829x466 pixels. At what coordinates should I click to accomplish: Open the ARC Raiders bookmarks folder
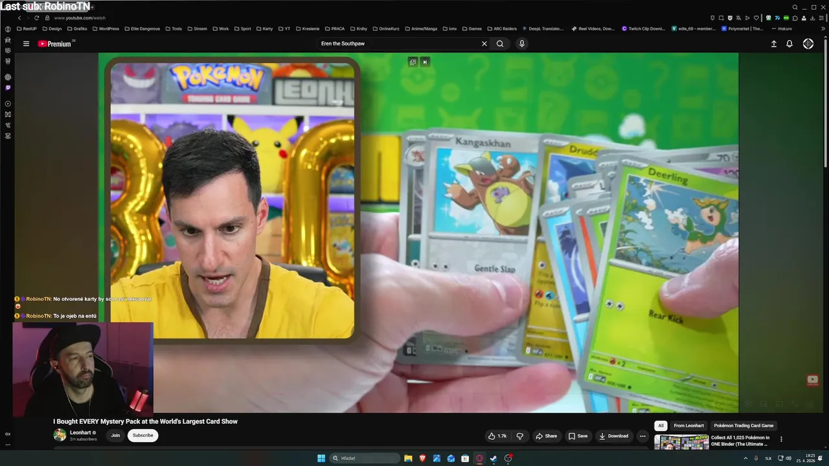point(501,28)
